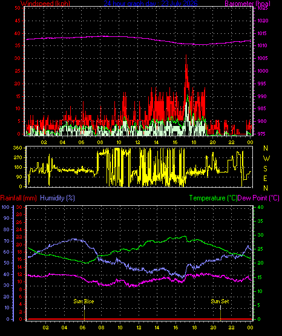Click the 270 wind direction axis label

[18, 158]
